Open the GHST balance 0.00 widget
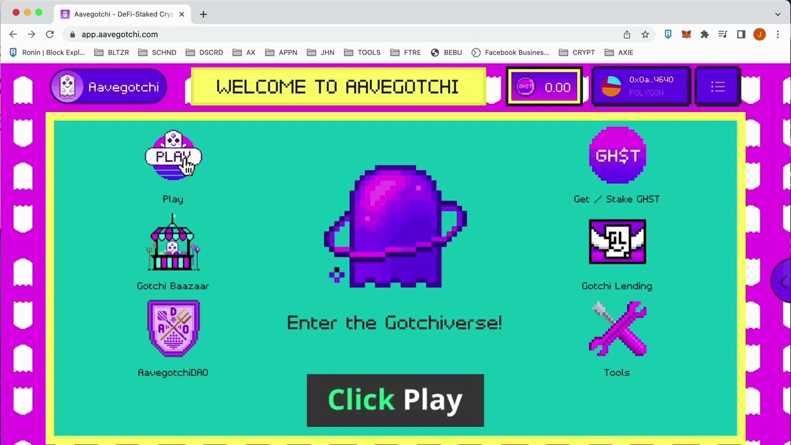The height and width of the screenshot is (445, 791). pyautogui.click(x=544, y=87)
